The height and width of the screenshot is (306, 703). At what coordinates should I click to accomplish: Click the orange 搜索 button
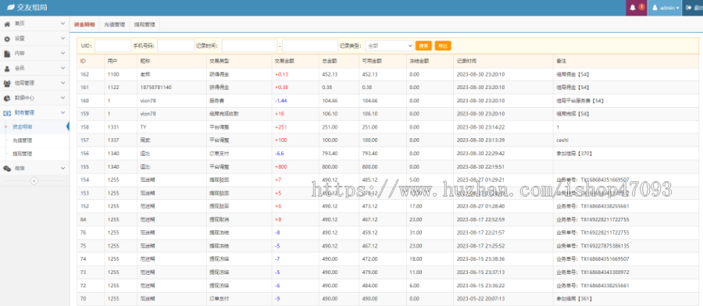click(423, 45)
